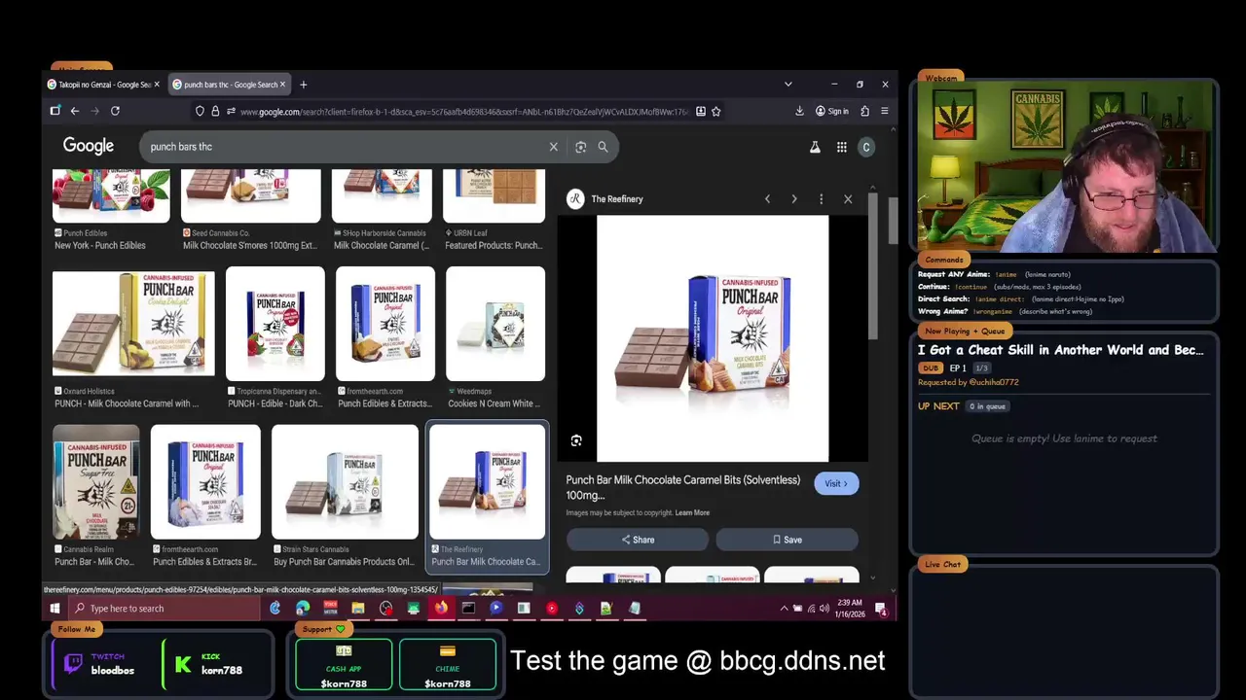This screenshot has height=700, width=1246.
Task: Open the Weedmaps Cookies N Cream thumbnail
Action: pos(495,324)
